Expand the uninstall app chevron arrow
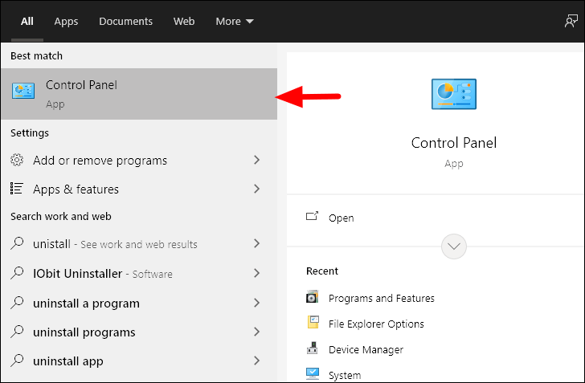 (256, 361)
